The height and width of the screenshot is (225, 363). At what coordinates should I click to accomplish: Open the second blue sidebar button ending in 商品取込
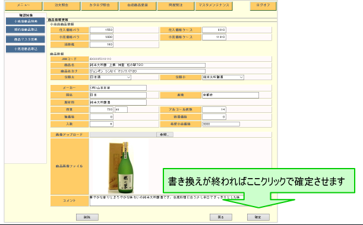pos(26,30)
